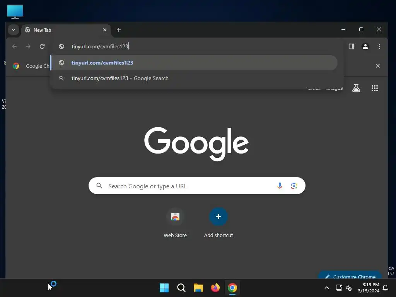Image resolution: width=396 pixels, height=297 pixels.
Task: Open muted volume tray icon
Action: (349, 288)
